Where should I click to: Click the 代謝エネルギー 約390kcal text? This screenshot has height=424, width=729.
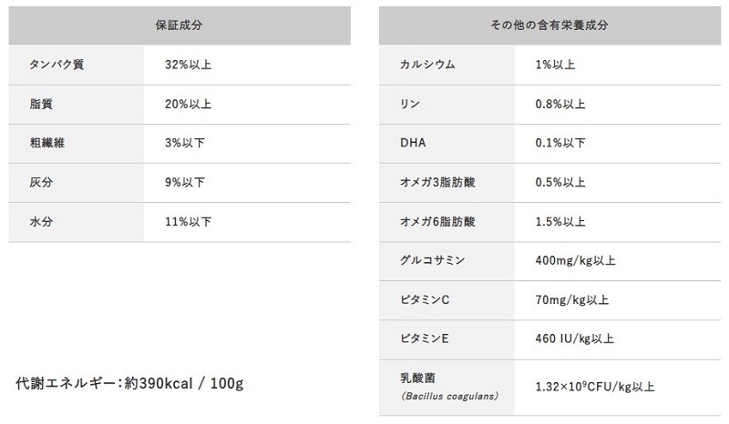[130, 383]
